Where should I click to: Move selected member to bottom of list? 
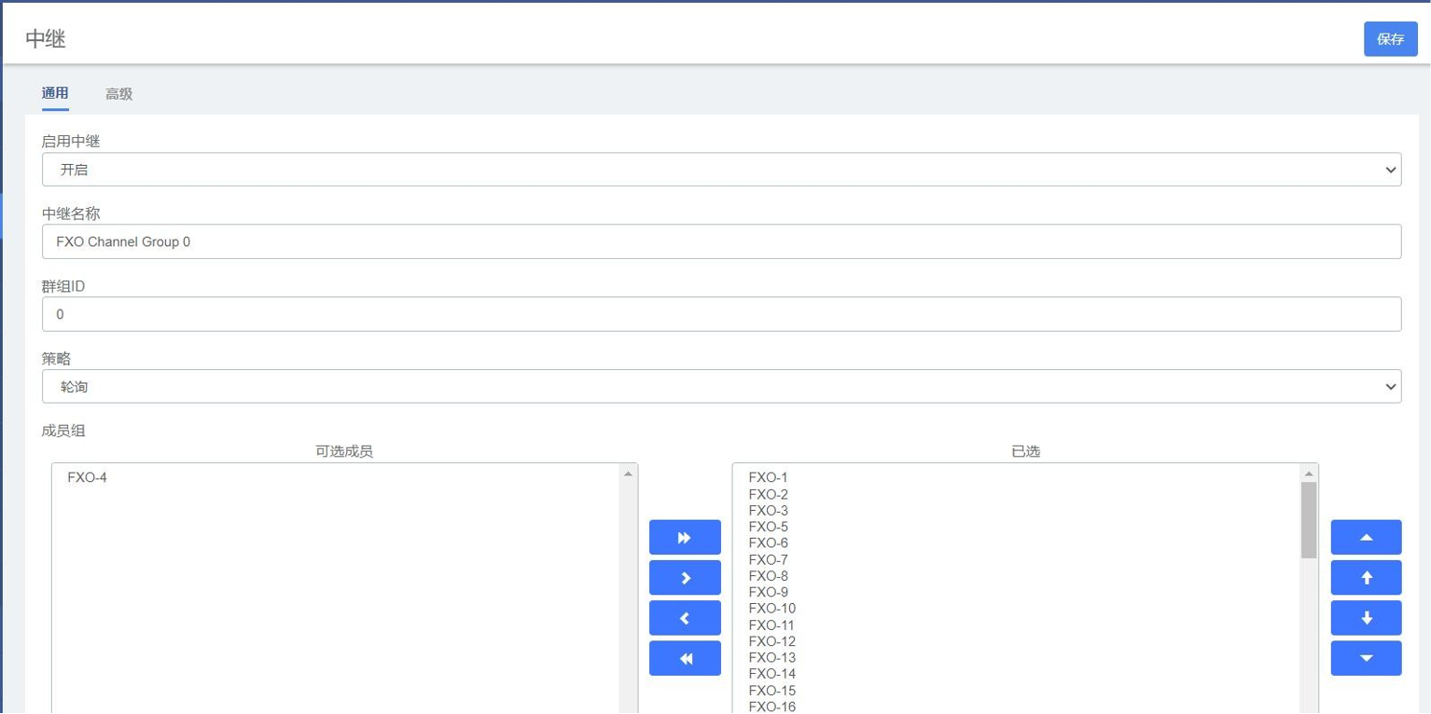[1366, 658]
